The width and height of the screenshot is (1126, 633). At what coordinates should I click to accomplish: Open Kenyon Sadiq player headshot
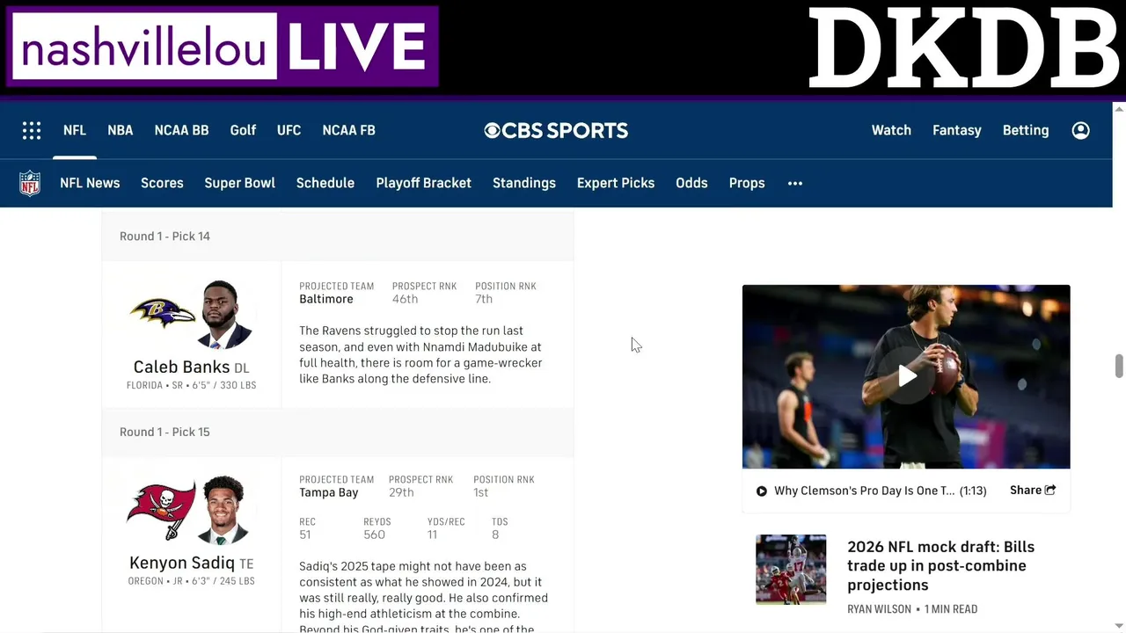[226, 510]
